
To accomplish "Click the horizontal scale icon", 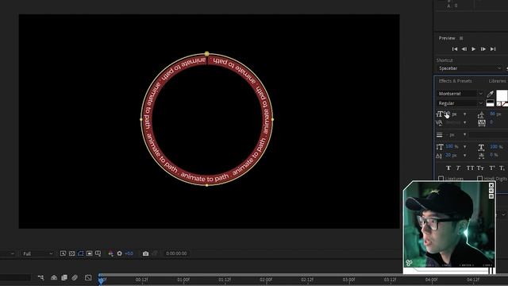I will 482,147.
